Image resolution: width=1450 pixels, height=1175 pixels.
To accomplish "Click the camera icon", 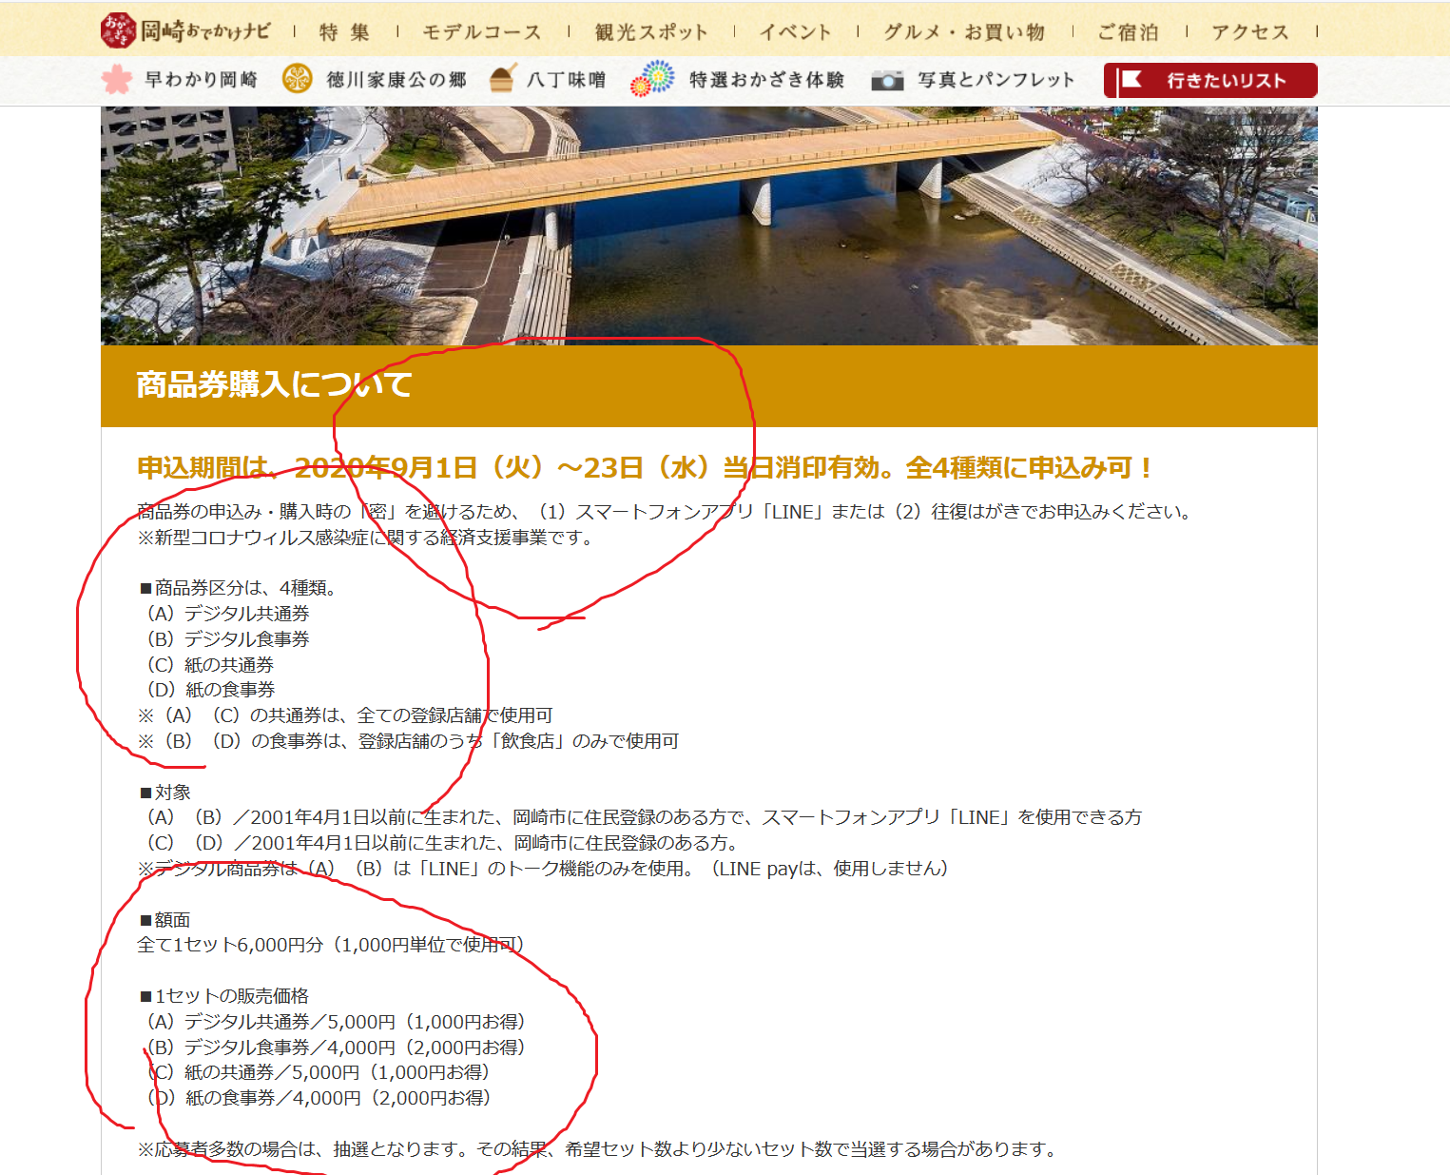I will [887, 80].
